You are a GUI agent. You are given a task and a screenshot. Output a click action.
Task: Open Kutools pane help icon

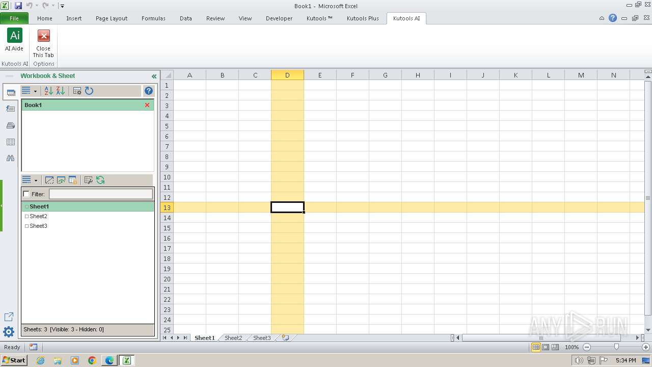click(149, 91)
